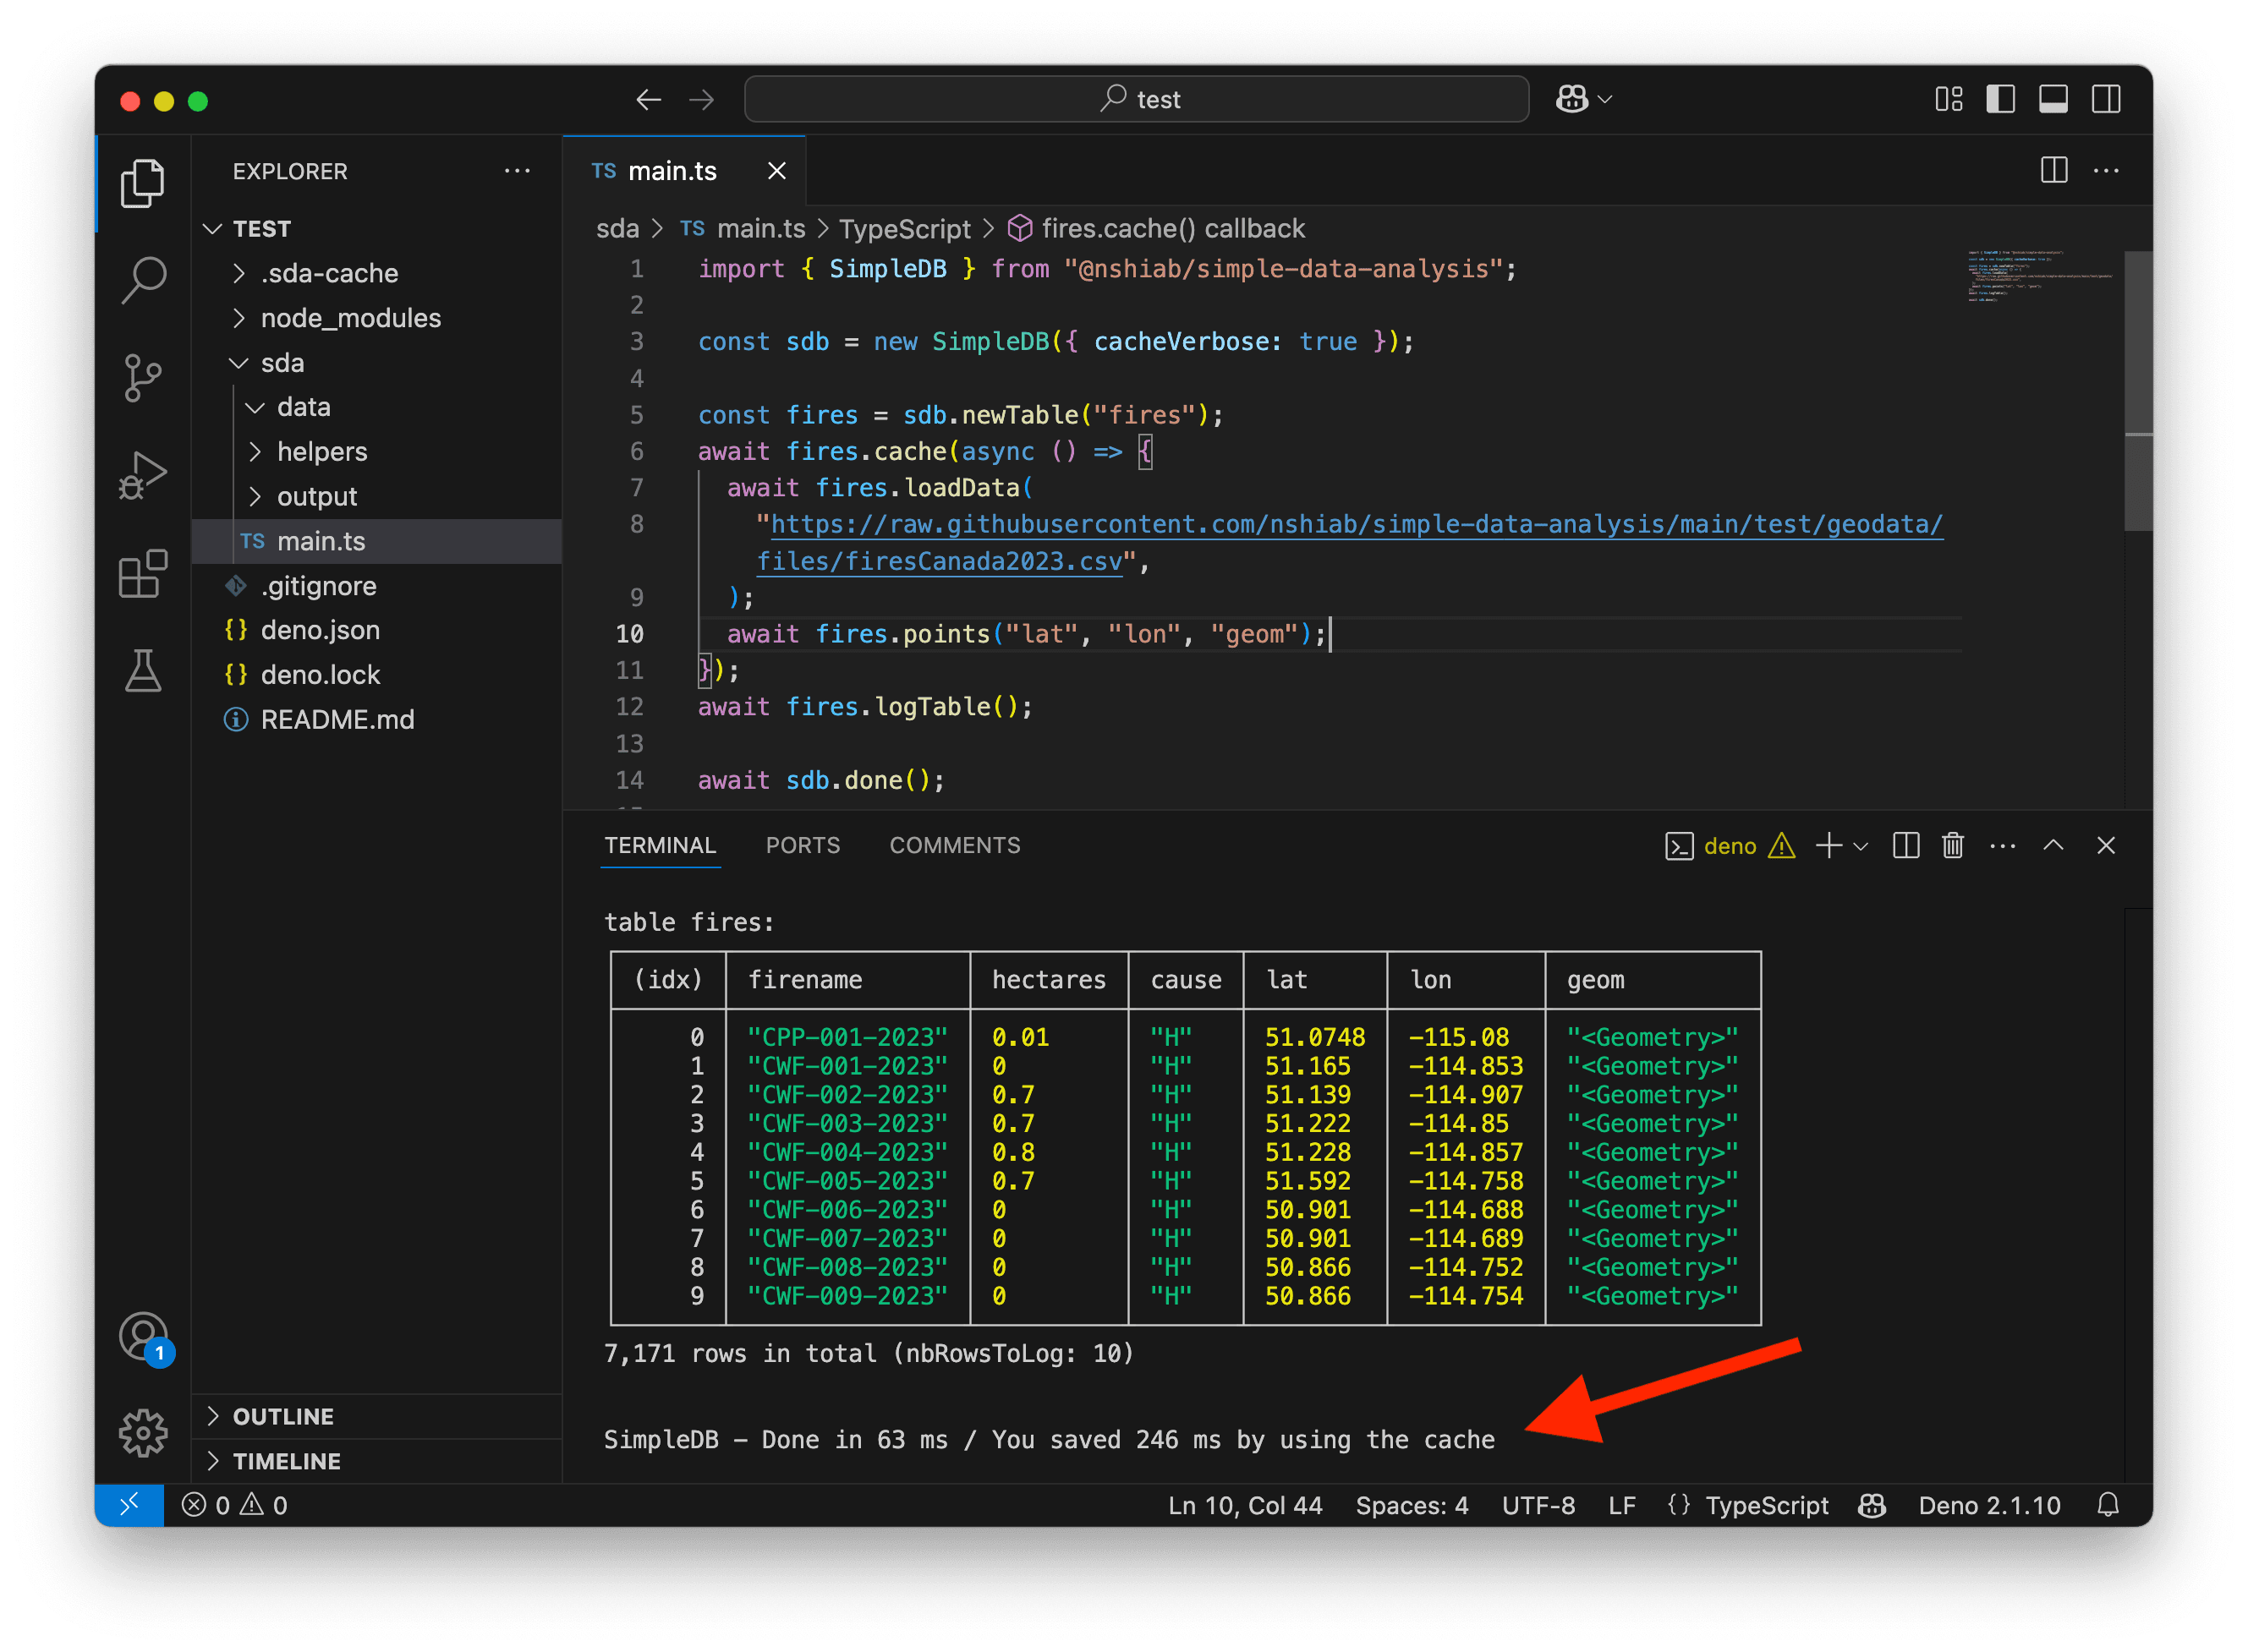Toggle the primary side bar

click(2000, 99)
